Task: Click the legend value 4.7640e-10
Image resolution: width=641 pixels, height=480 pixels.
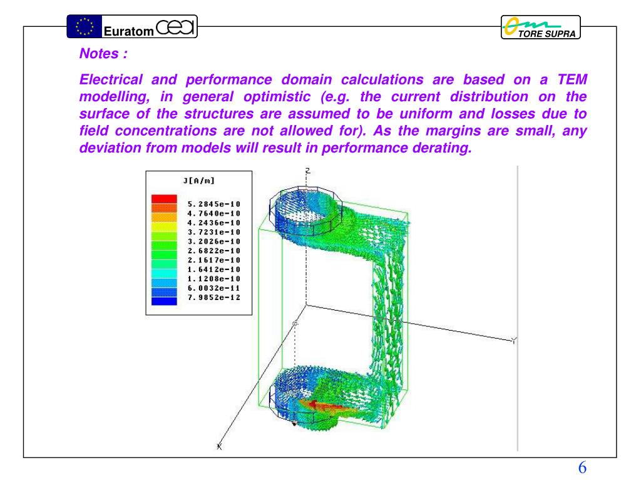Action: 214,214
